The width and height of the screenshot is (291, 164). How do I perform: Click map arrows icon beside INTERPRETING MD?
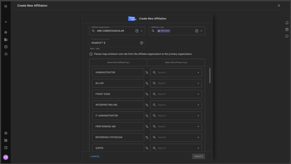point(147,105)
